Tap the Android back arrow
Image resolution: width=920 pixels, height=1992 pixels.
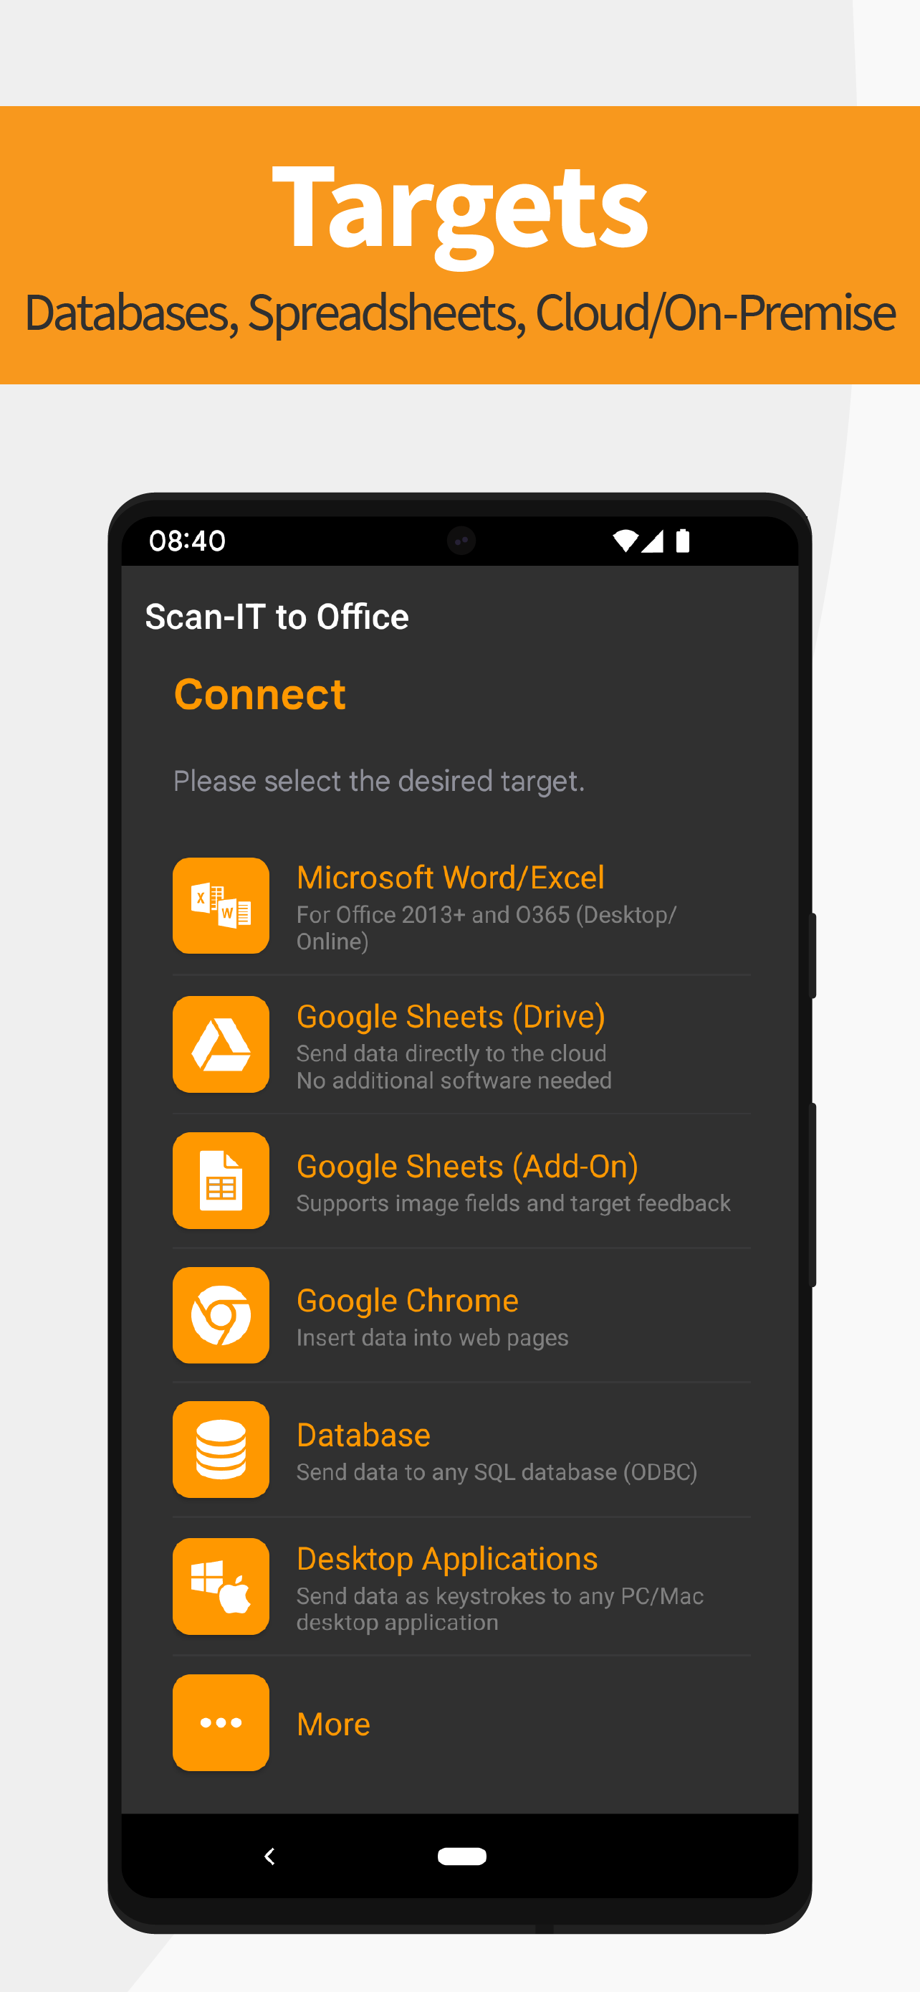269,1856
